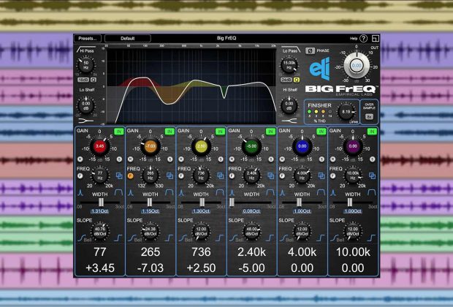Click the S solo button on 77 Hz band

(119, 159)
